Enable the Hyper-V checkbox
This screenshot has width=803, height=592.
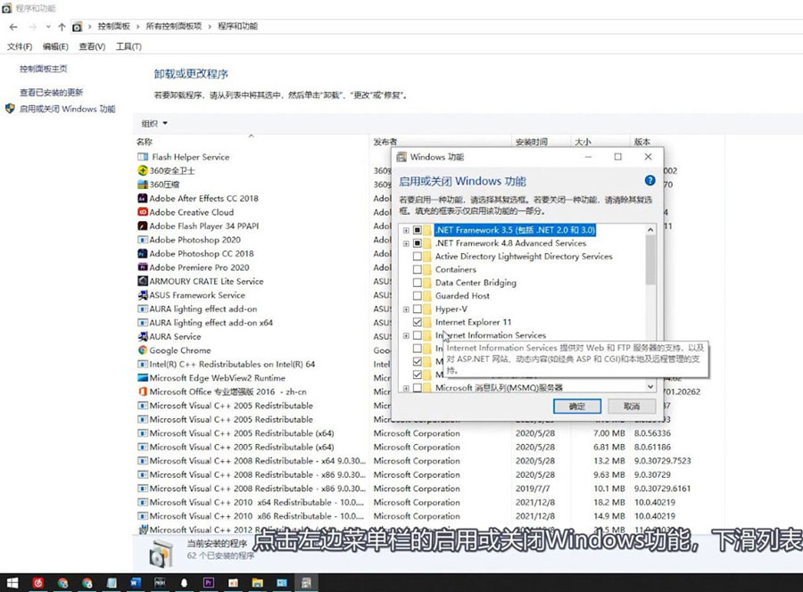pos(418,309)
